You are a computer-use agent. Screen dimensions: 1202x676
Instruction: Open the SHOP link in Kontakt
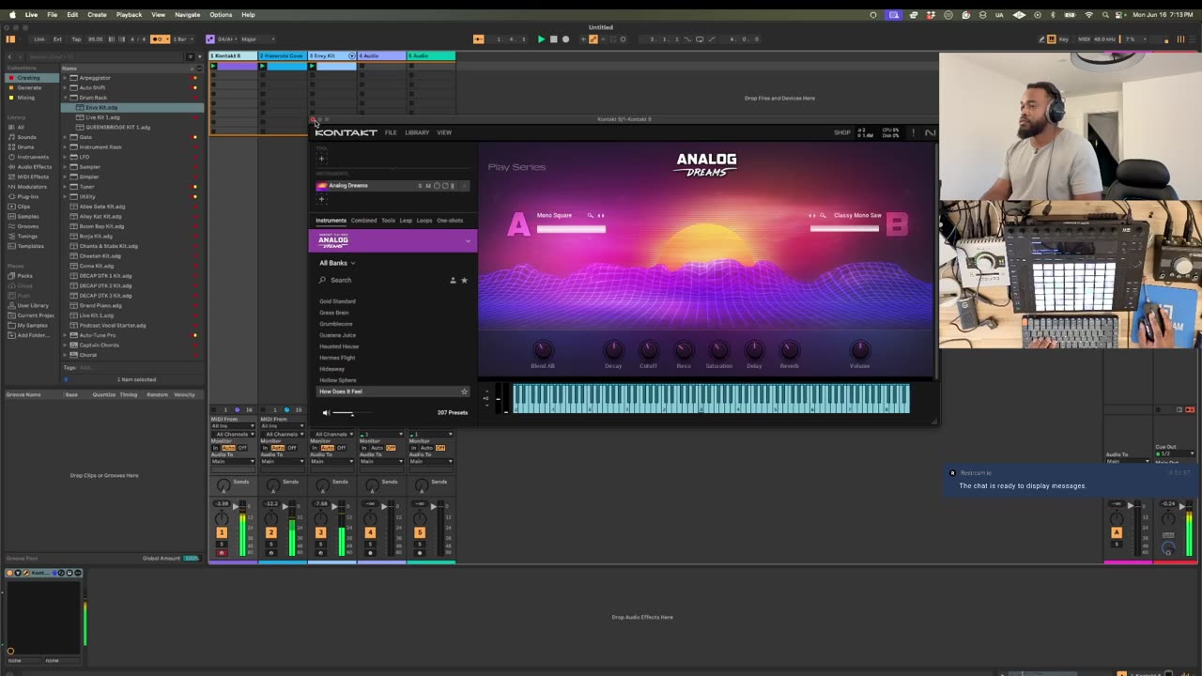coord(842,132)
